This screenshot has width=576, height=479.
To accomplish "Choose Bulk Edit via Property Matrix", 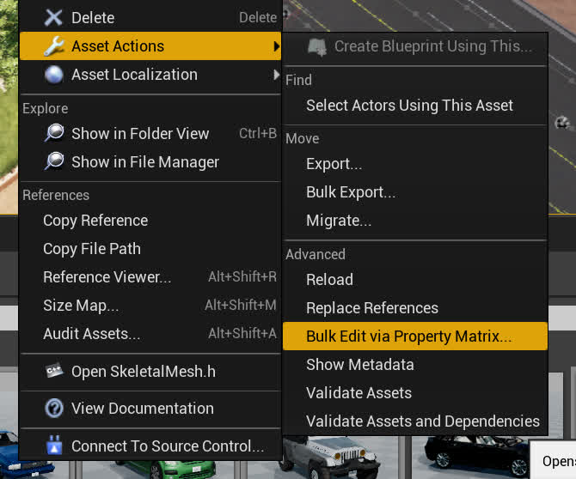I will [x=408, y=337].
